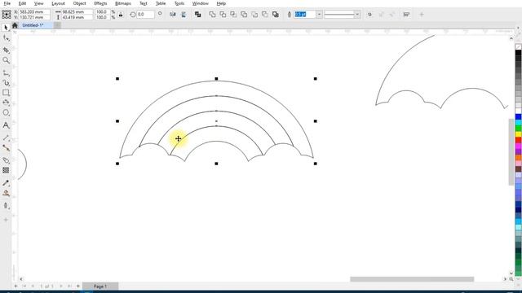This screenshot has height=293, width=522.
Task: Open the File menu
Action: 7,3
